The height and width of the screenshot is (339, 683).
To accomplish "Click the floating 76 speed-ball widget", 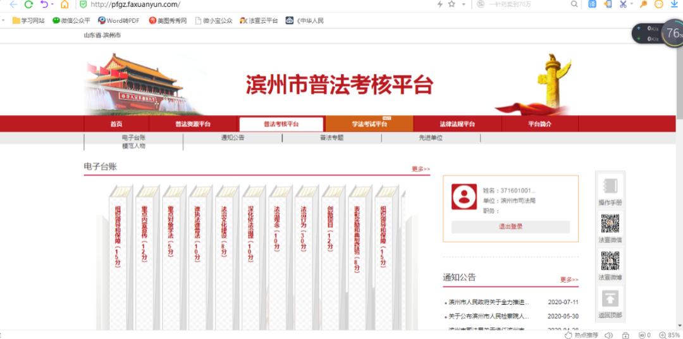I will (672, 34).
